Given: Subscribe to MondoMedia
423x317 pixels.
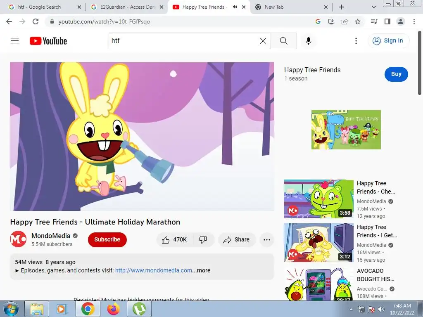Looking at the screenshot, I should click(107, 240).
